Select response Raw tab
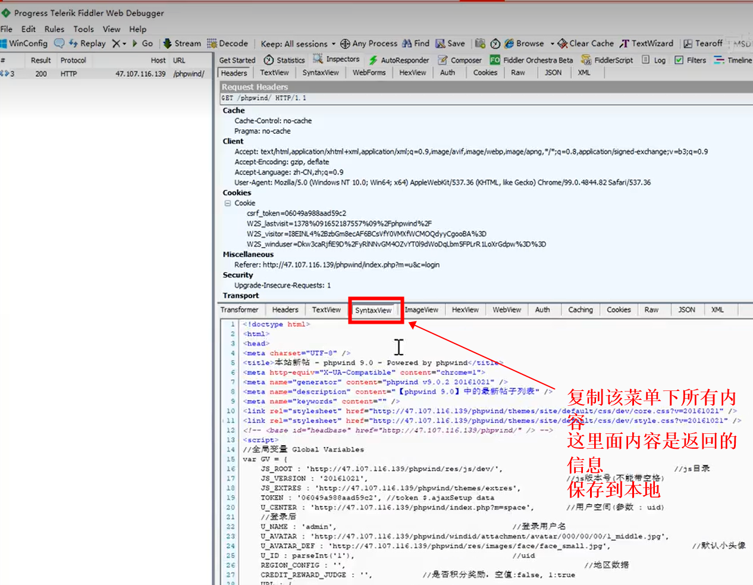The width and height of the screenshot is (753, 585). 651,310
